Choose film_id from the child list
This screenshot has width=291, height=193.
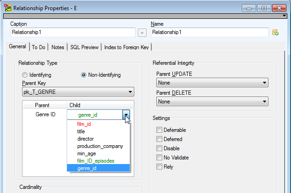(x=84, y=124)
